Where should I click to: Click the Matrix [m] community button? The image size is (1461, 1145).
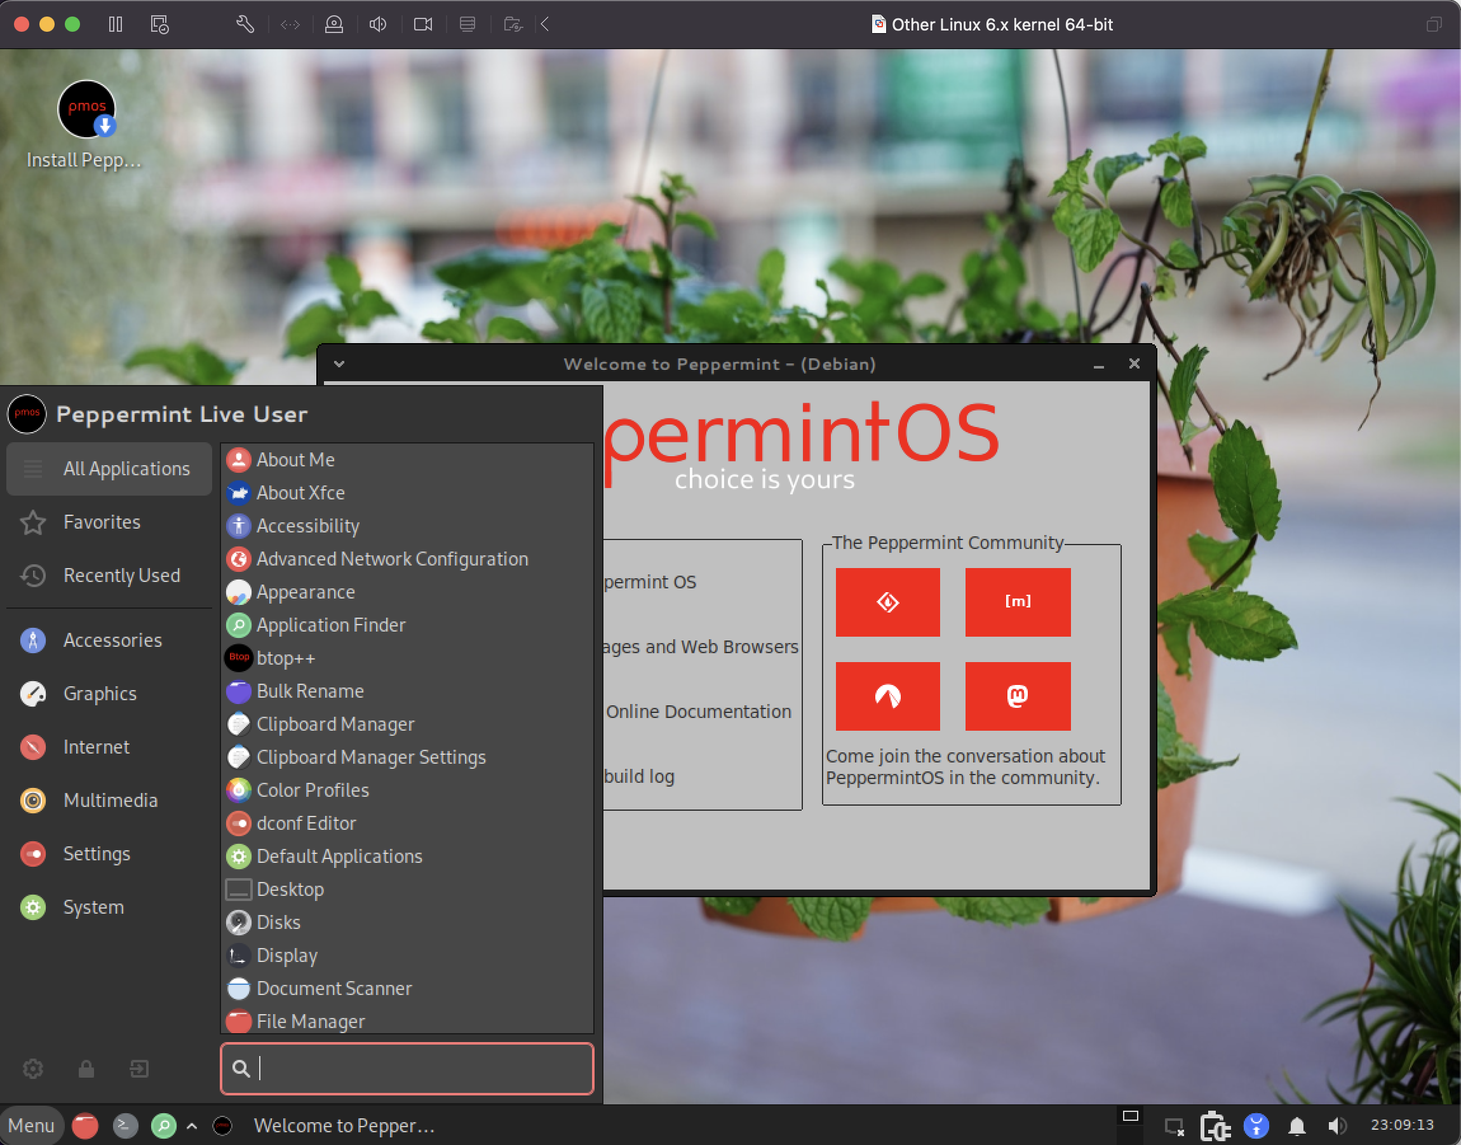pyautogui.click(x=1017, y=601)
